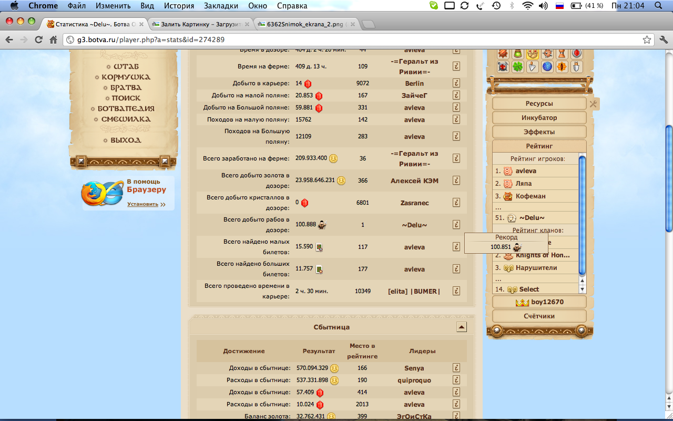This screenshot has width=673, height=421.
Task: Open КОРМУШКА in left menu
Action: pyautogui.click(x=126, y=77)
